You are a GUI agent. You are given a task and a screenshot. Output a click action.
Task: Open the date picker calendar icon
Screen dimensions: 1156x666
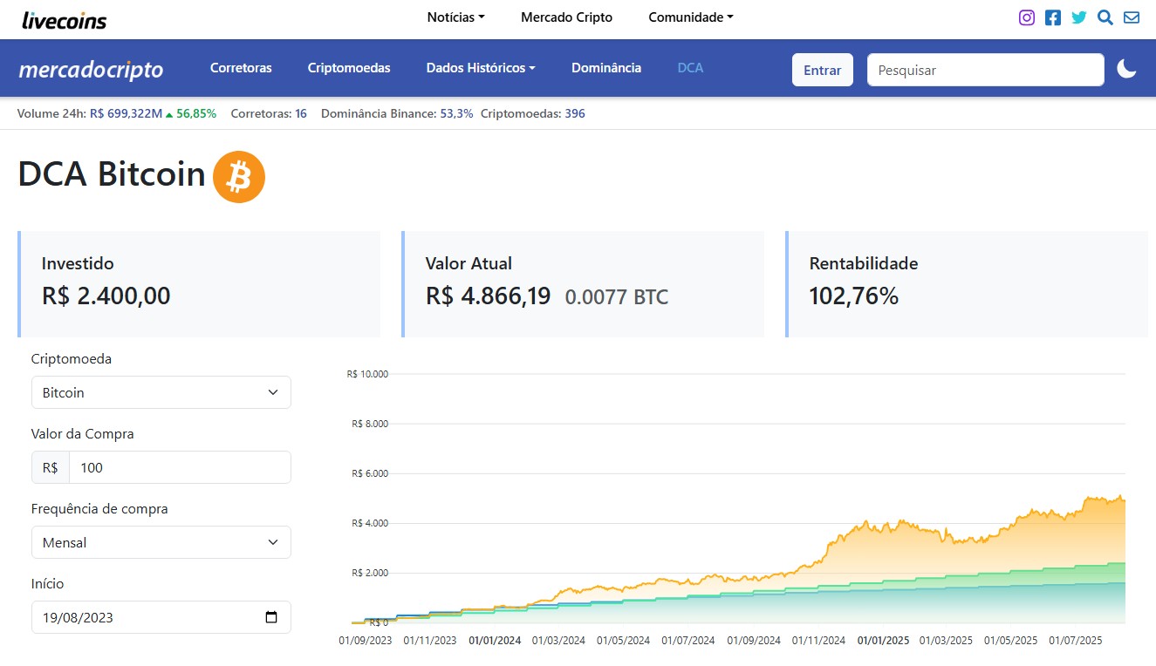pyautogui.click(x=271, y=617)
